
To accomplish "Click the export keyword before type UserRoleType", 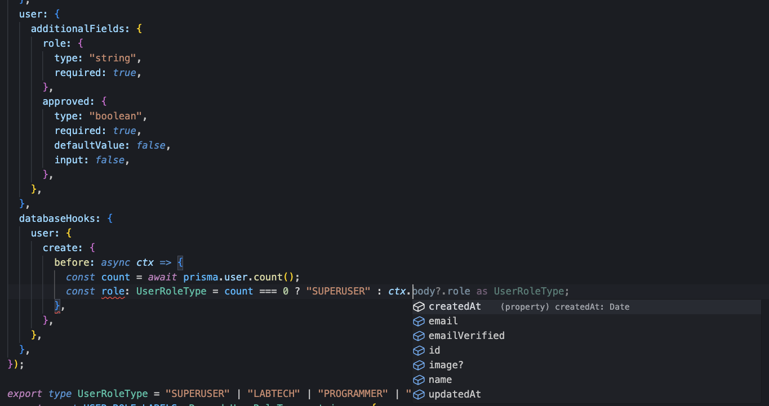I will tap(25, 393).
